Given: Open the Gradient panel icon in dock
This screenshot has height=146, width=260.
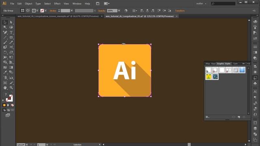Looking at the screenshot, I should tap(255, 52).
